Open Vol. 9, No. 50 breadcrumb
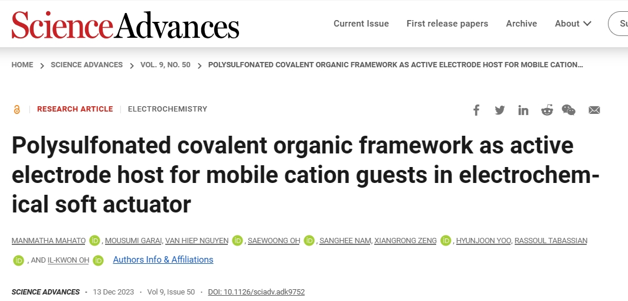 click(x=165, y=65)
